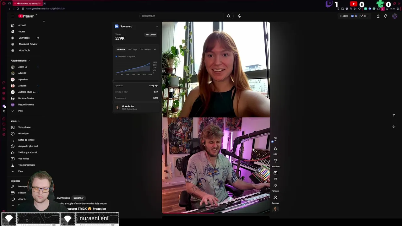Expand the Vous section
402x226 pixels.
pyautogui.click(x=15, y=121)
